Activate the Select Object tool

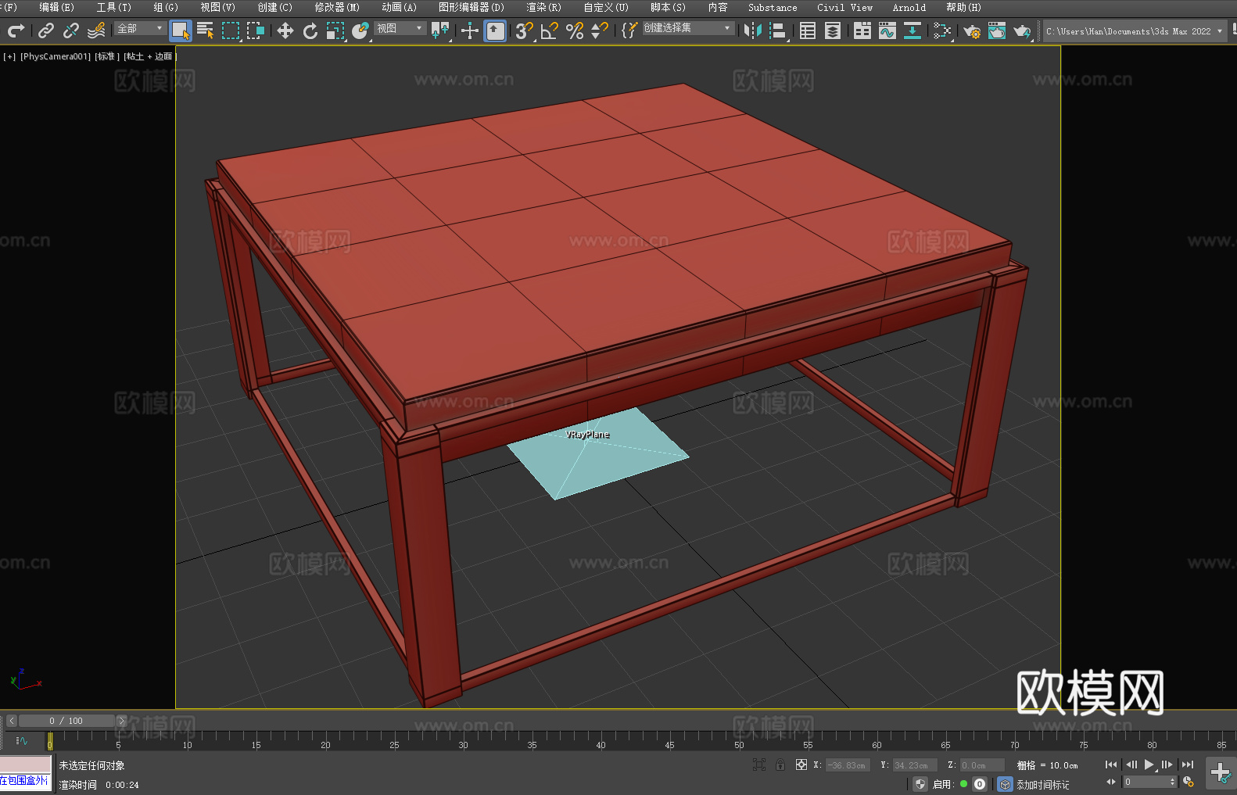coord(181,30)
